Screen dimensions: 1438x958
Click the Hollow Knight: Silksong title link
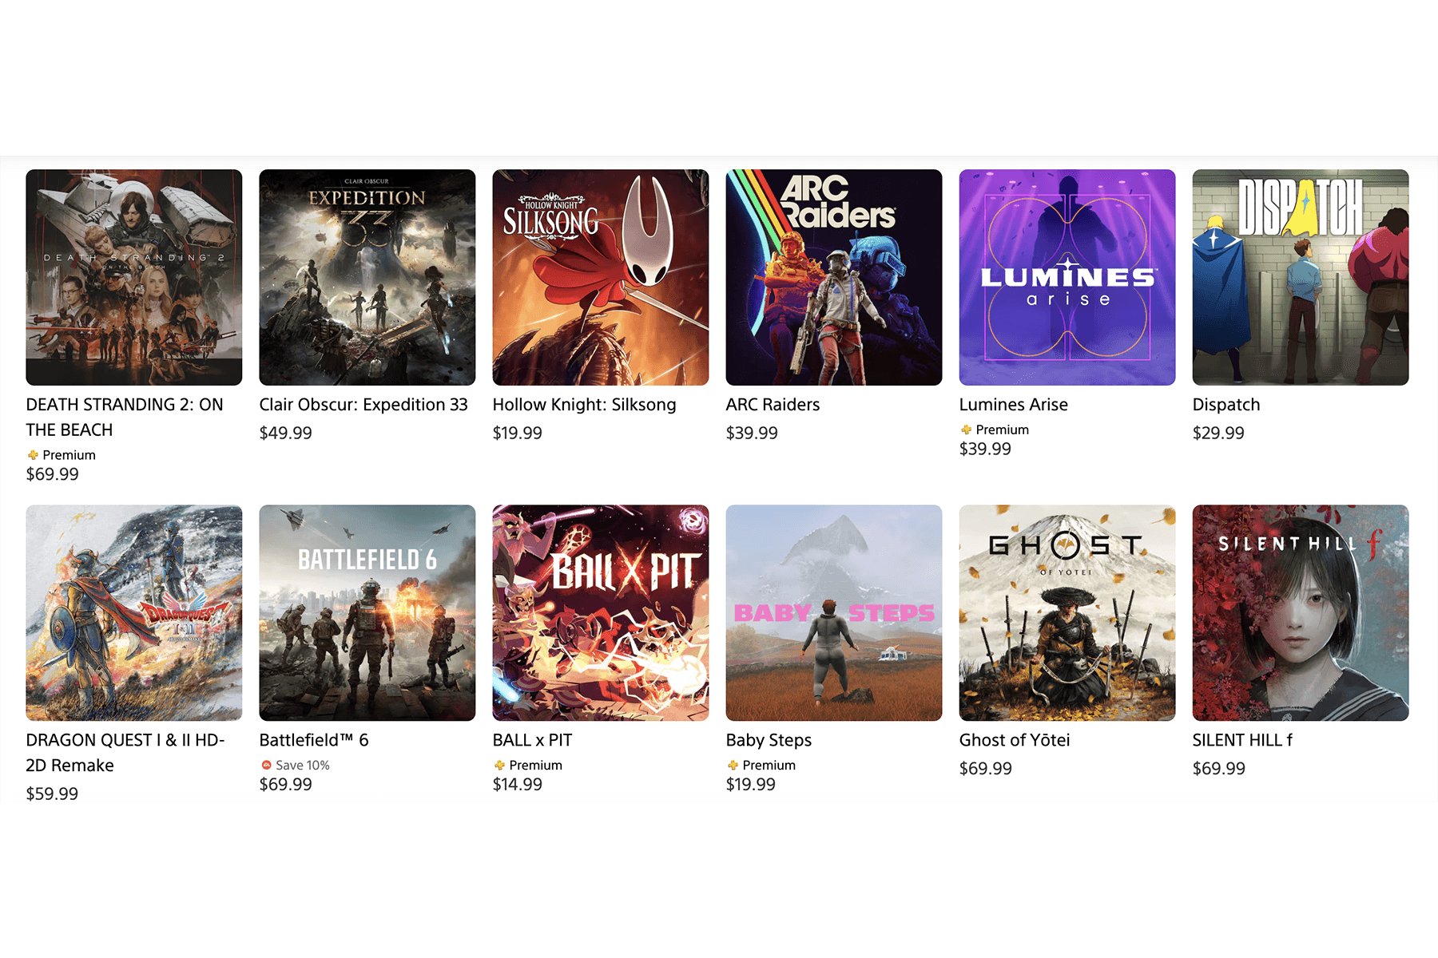click(584, 405)
